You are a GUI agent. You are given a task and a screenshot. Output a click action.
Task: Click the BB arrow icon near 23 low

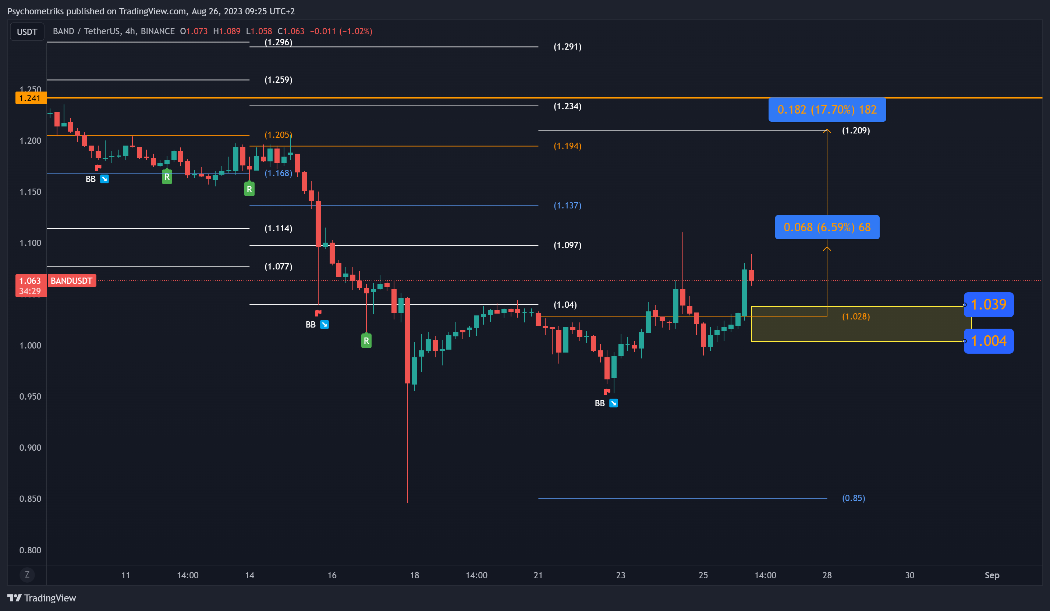614,403
